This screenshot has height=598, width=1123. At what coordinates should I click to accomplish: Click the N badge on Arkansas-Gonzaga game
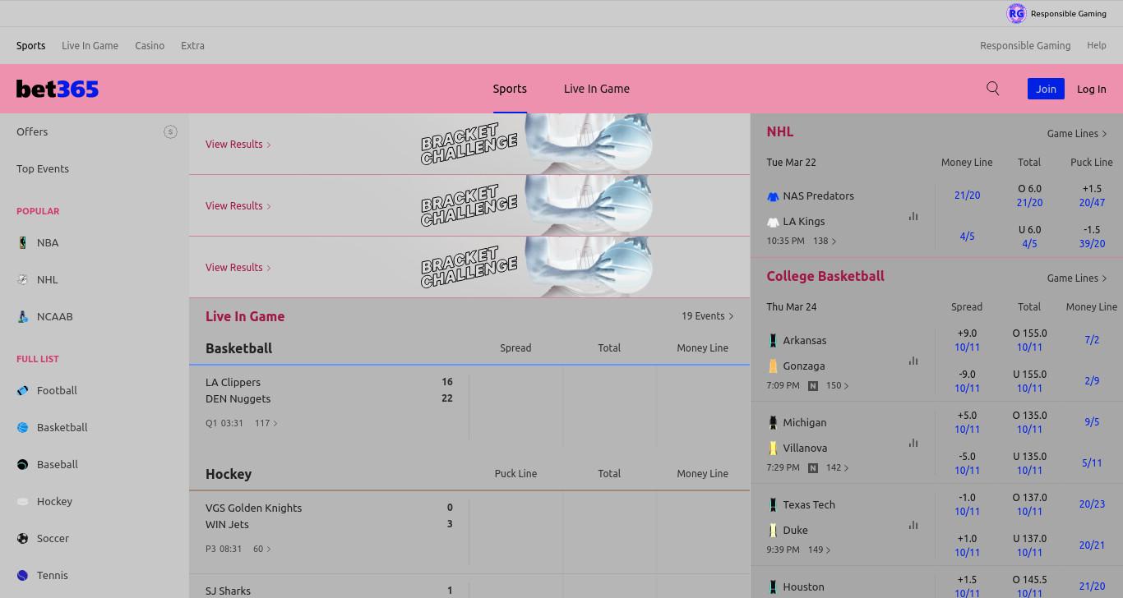[813, 385]
